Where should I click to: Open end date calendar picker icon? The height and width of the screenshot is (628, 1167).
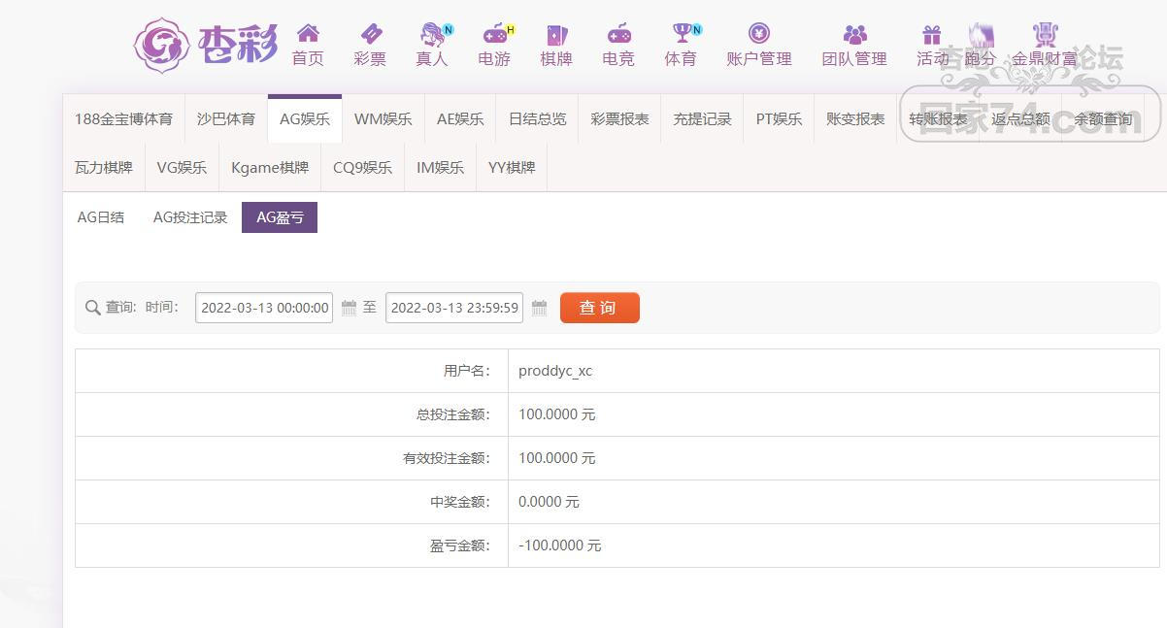click(x=540, y=308)
